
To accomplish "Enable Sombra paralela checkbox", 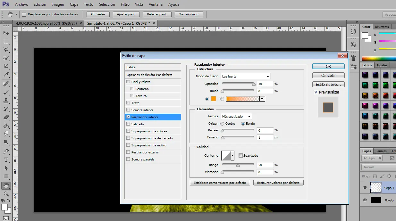I will coord(128,160).
